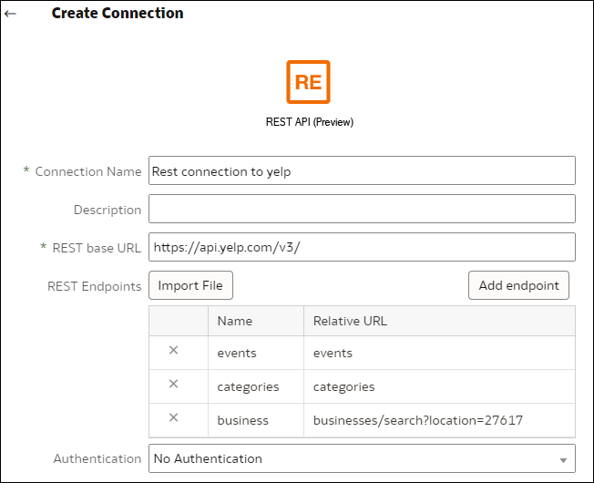Click the events relative URL cell
Viewport: 594px width, 483px height.
click(333, 353)
